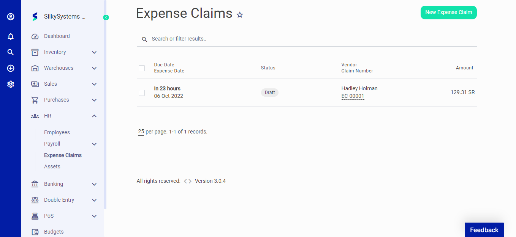Image resolution: width=516 pixels, height=237 pixels.
Task: Open the Assets page under HR
Action: coord(52,166)
